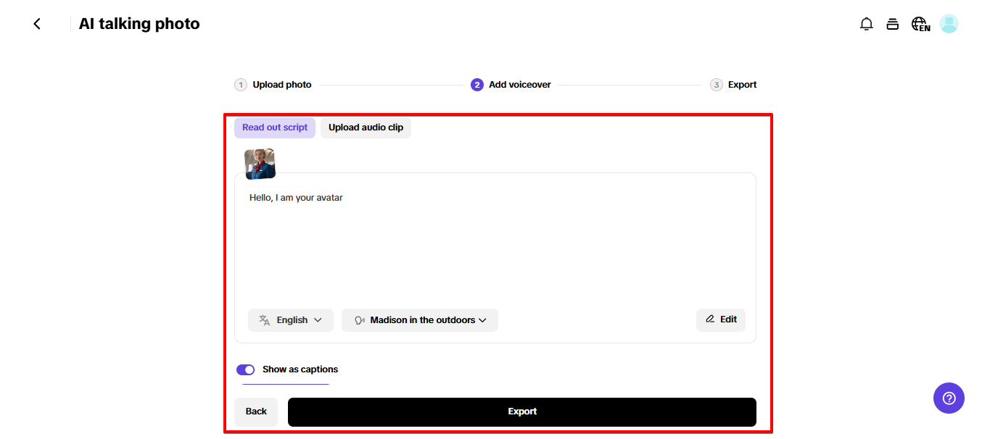Open the language globe EN icon
990x439 pixels.
919,23
